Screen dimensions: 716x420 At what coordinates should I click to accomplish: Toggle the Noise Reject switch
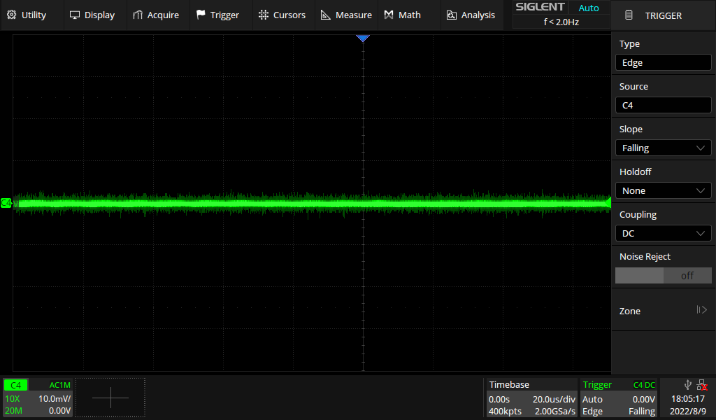(x=663, y=276)
